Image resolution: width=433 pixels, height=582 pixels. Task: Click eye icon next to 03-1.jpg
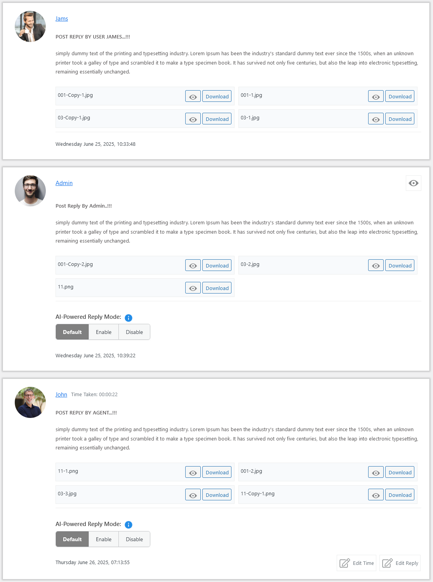[x=376, y=119]
